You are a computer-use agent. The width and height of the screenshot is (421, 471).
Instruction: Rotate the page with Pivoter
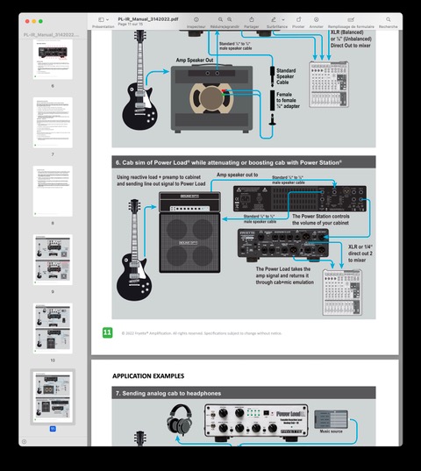(298, 19)
